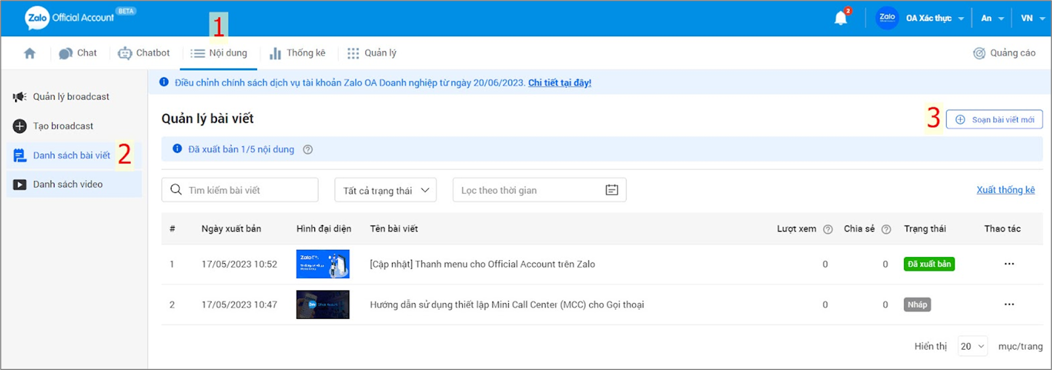Expand the Tất cả trạng thái dropdown
The height and width of the screenshot is (370, 1052).
point(385,190)
